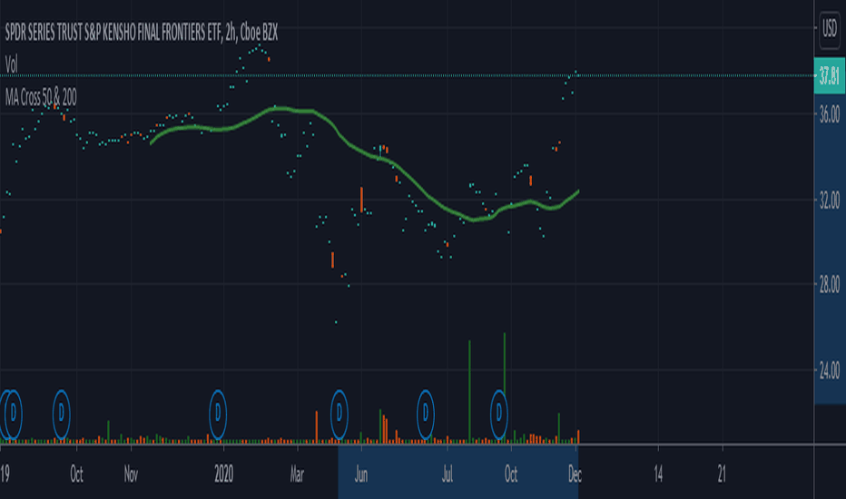Click the 32.00 price axis label
The width and height of the screenshot is (846, 499).
[x=830, y=201]
